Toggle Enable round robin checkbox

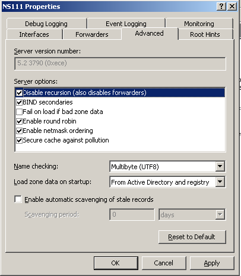tap(19, 121)
